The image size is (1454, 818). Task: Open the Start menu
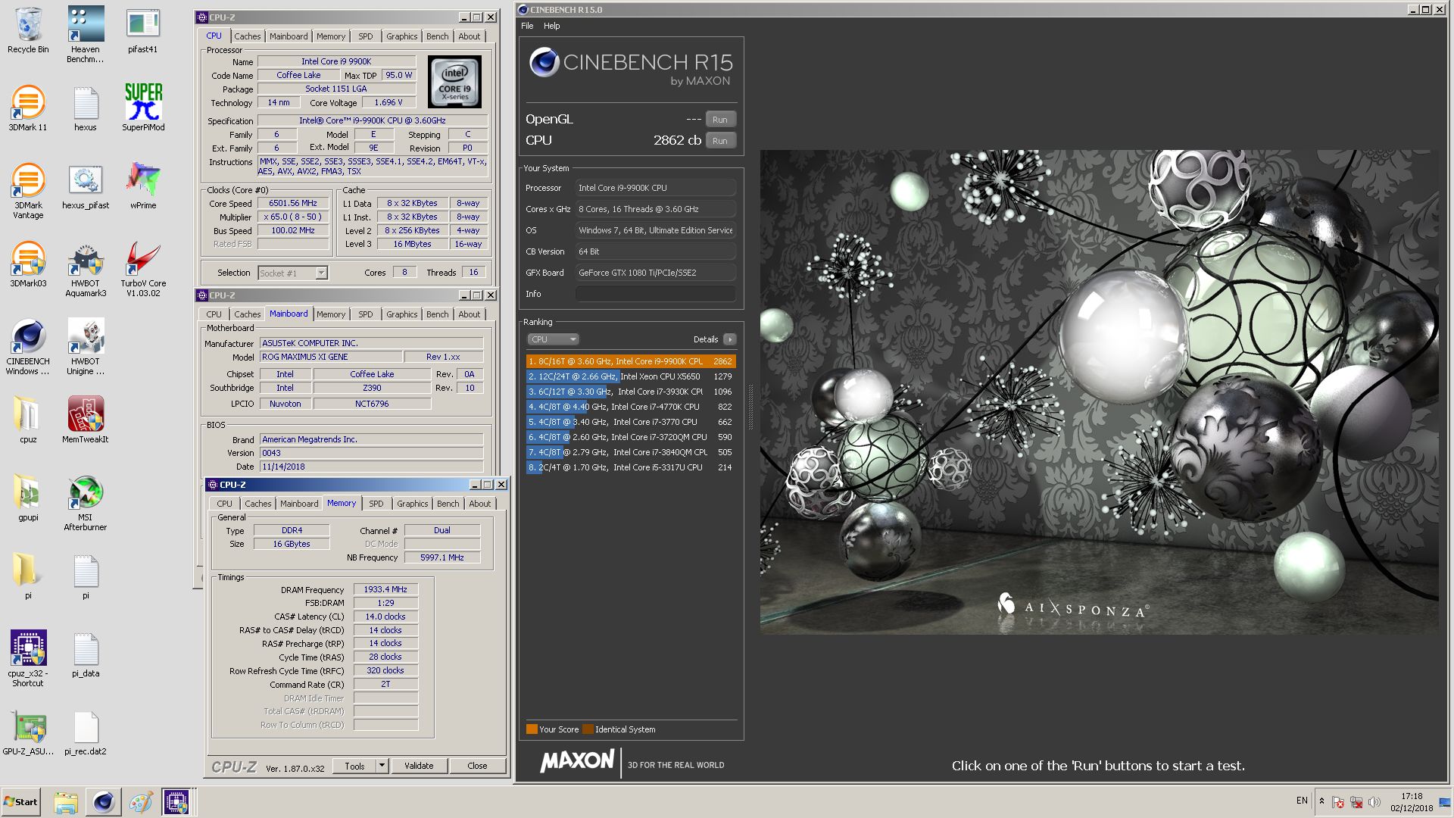click(21, 802)
